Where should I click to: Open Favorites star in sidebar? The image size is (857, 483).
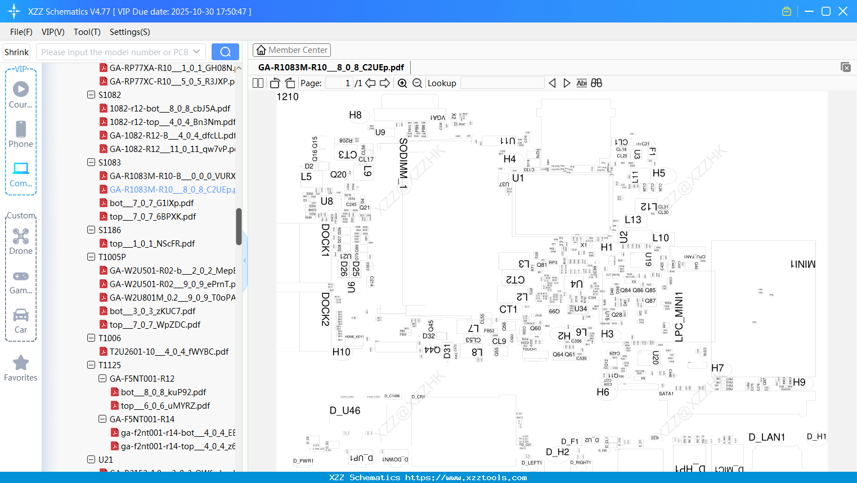pyautogui.click(x=21, y=368)
